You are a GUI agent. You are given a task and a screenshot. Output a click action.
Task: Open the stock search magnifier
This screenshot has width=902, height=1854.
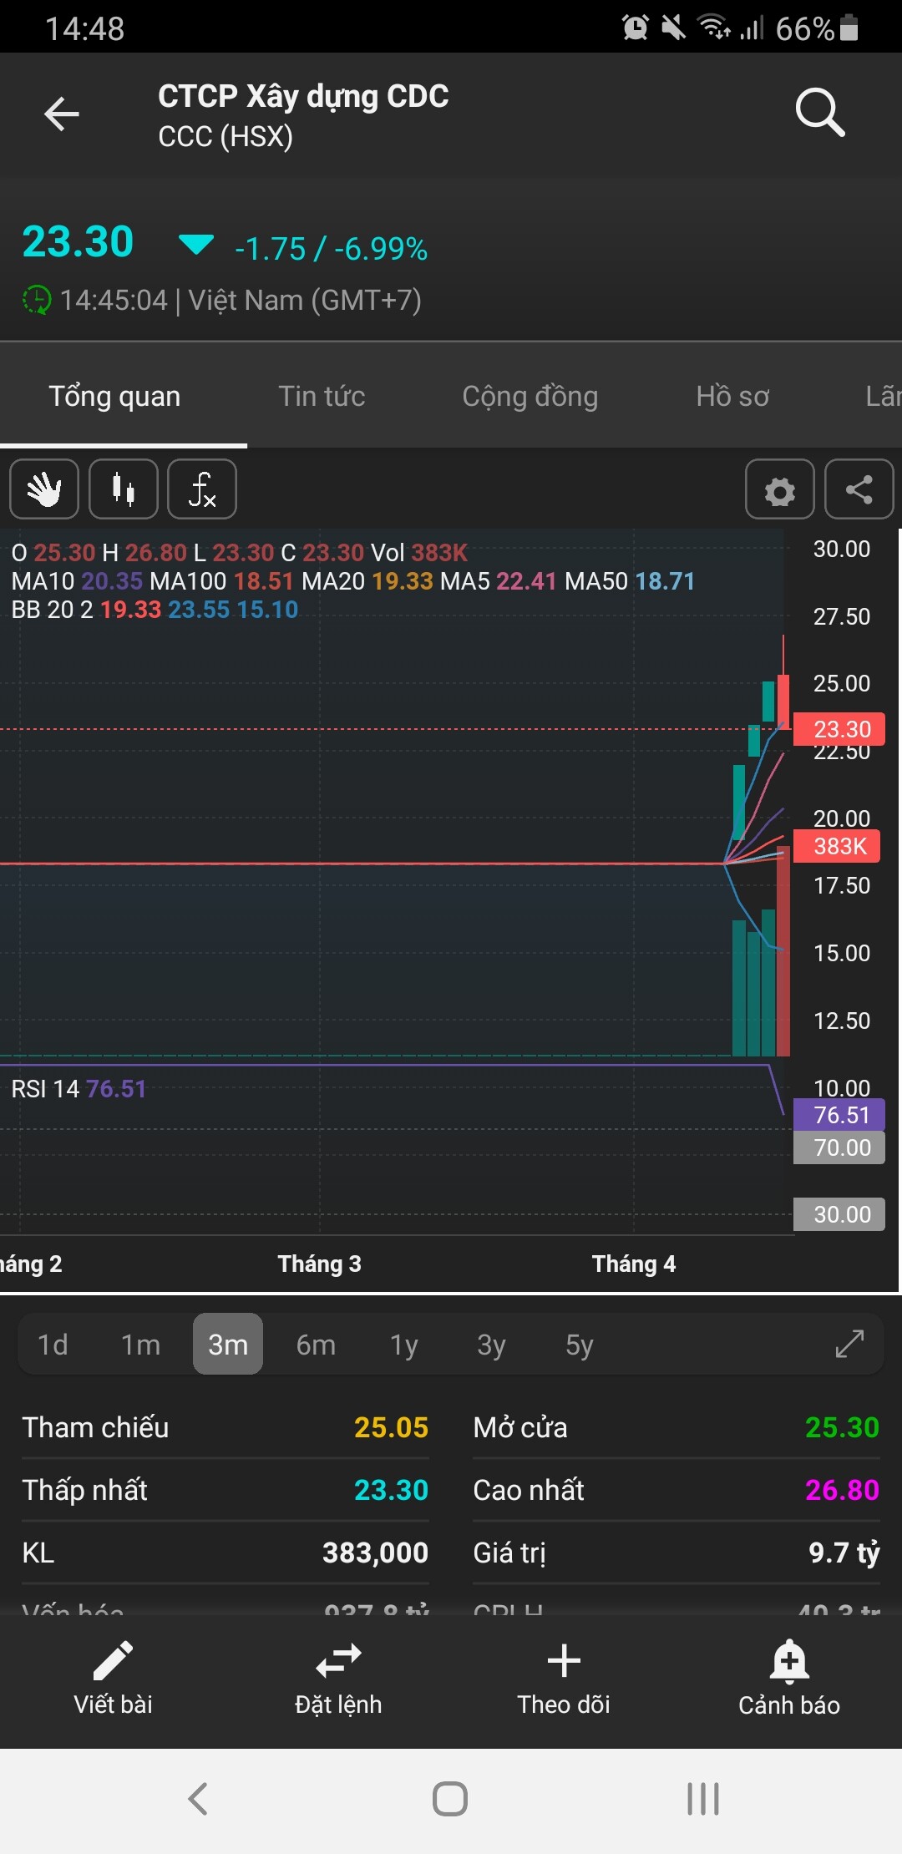point(819,112)
